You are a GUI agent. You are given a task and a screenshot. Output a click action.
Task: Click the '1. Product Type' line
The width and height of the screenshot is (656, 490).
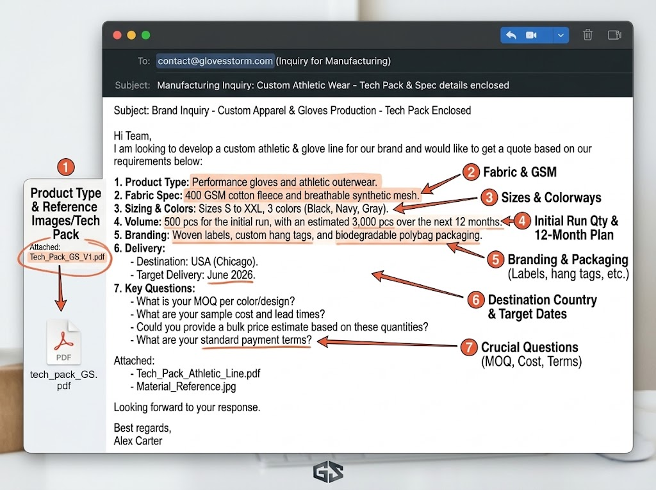(245, 182)
